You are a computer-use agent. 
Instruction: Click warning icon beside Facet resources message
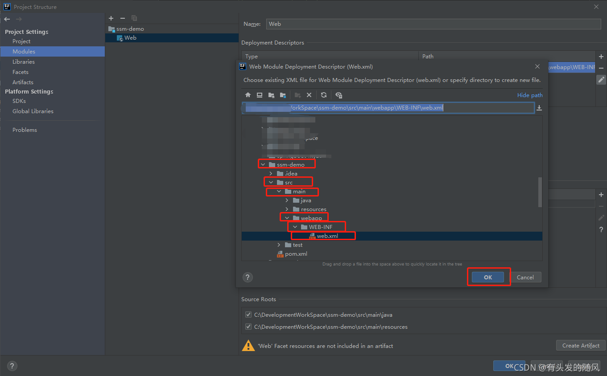pyautogui.click(x=248, y=346)
